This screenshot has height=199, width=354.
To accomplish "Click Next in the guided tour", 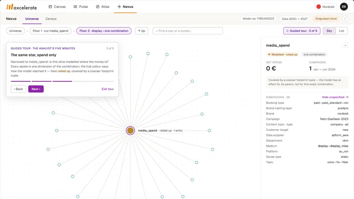I will tap(36, 89).
